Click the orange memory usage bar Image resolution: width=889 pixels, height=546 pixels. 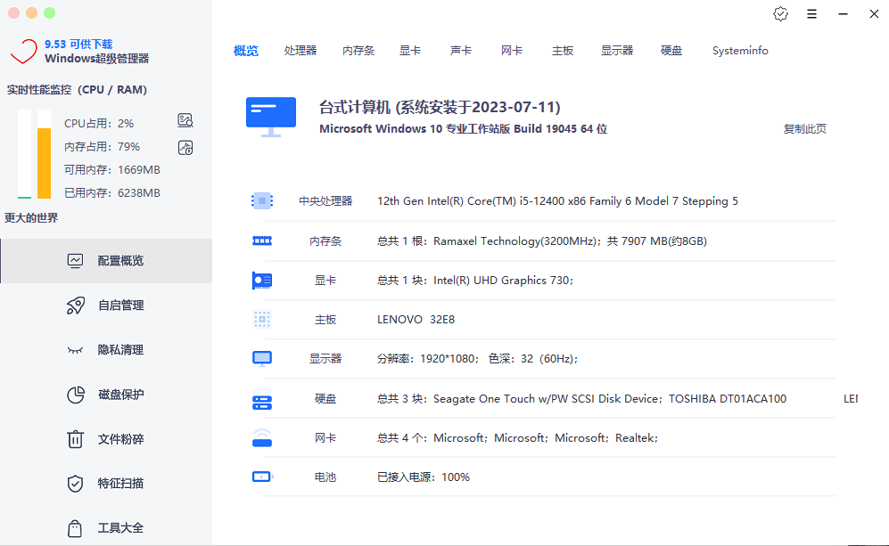44,162
